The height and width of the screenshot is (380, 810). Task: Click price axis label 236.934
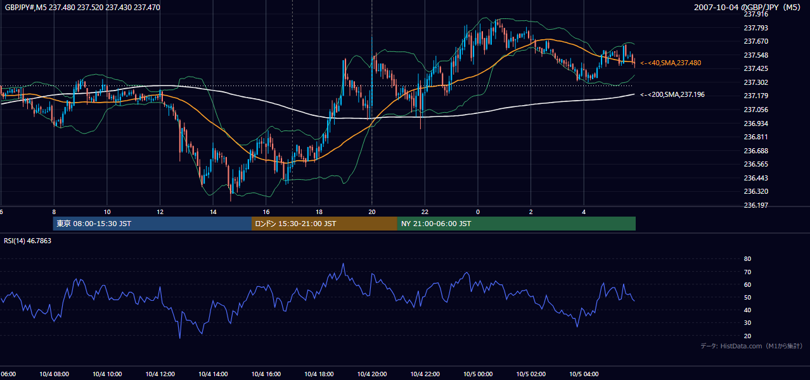[755, 123]
